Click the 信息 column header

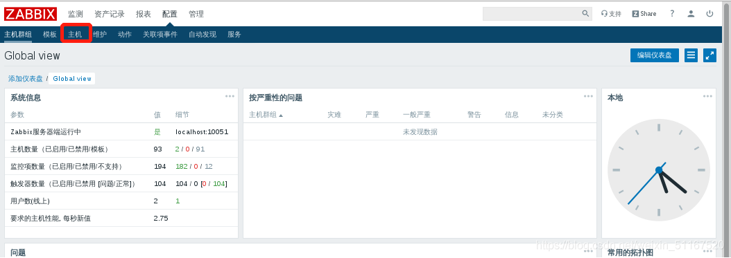click(x=511, y=115)
